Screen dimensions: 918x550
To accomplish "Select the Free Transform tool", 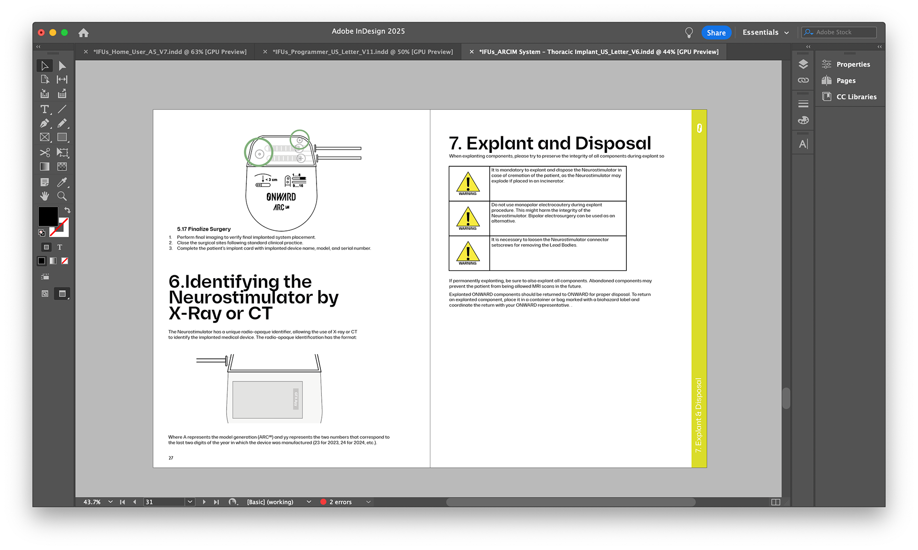I will [62, 152].
